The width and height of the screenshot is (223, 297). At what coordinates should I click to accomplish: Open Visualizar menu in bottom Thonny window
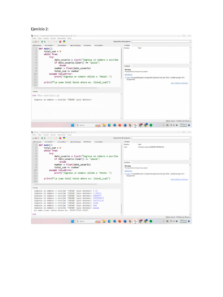click(46, 135)
